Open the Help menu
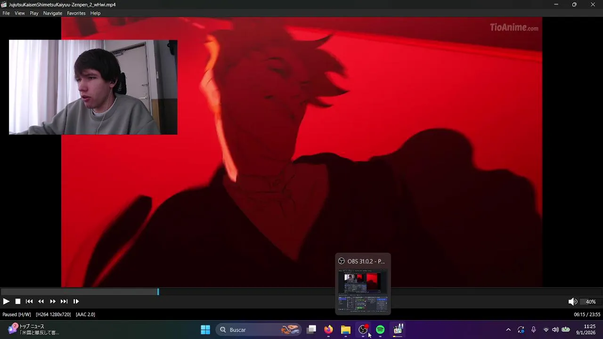Viewport: 603px width, 339px height. click(x=96, y=13)
